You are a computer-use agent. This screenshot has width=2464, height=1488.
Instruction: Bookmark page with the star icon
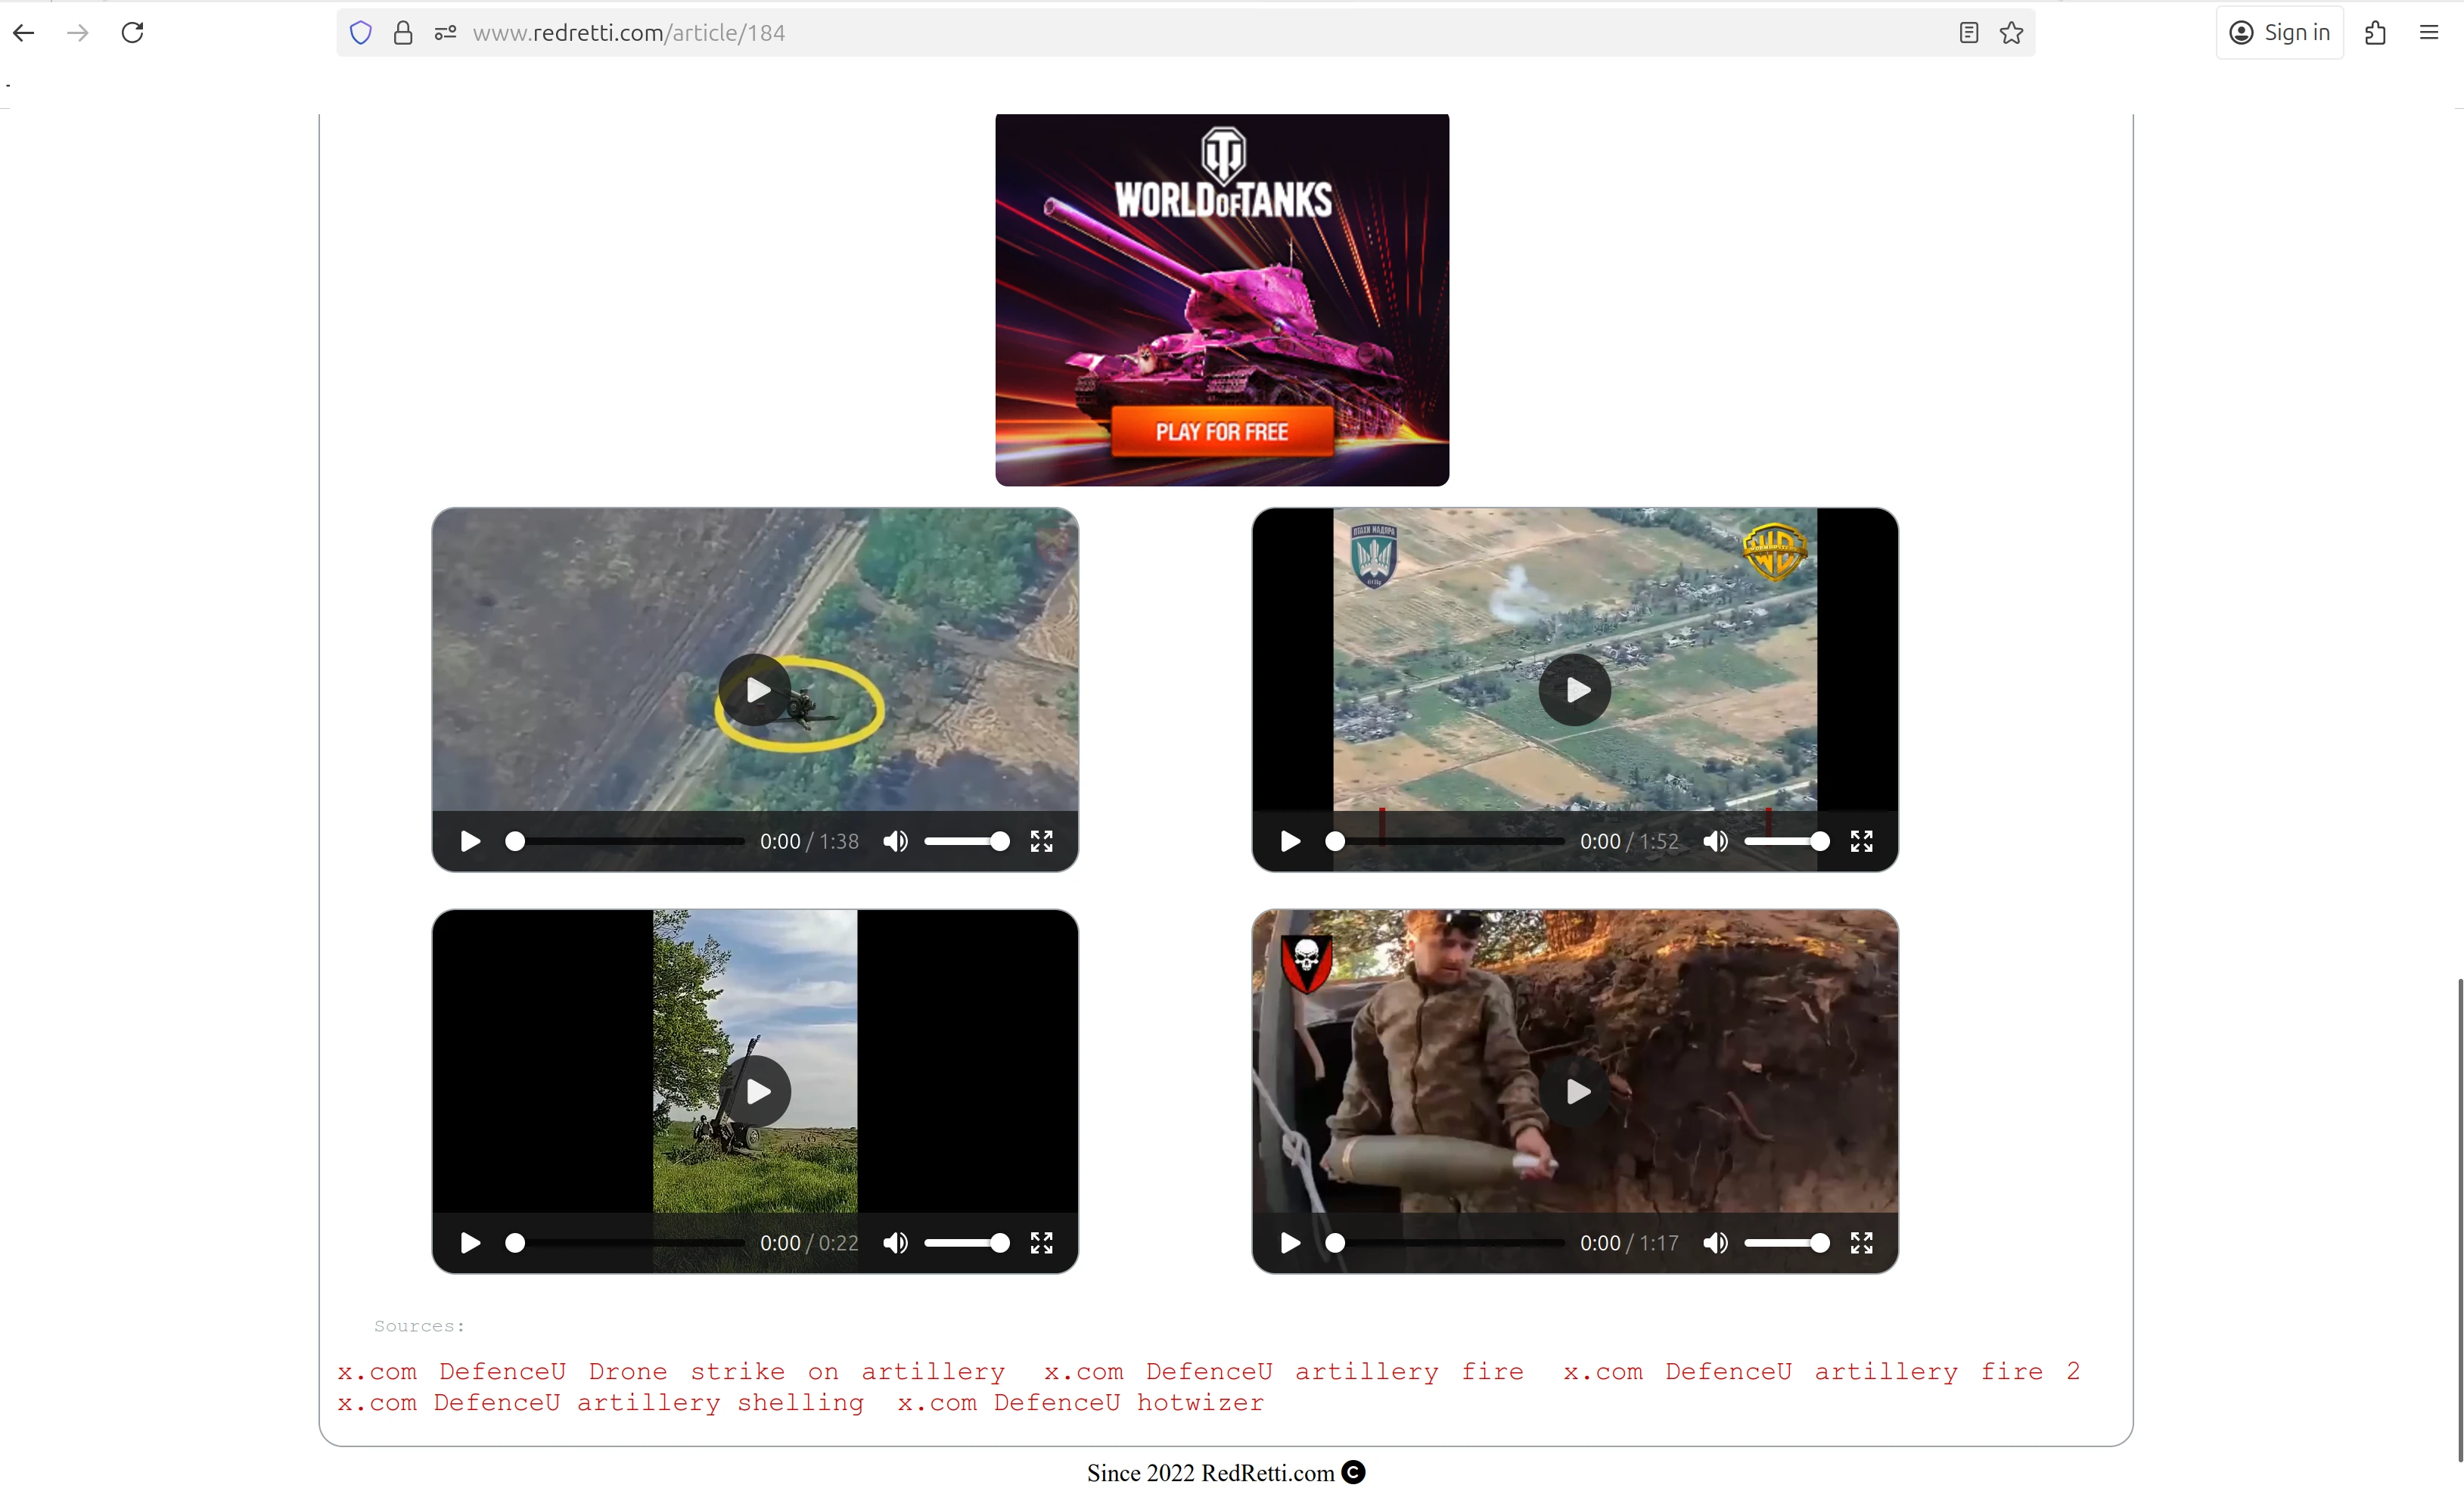pyautogui.click(x=2011, y=33)
